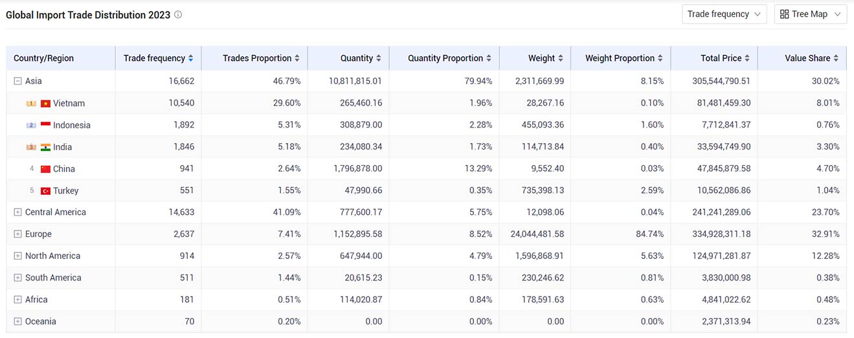The image size is (854, 338).
Task: Sort by Weight Proportion column
Action: pos(660,58)
